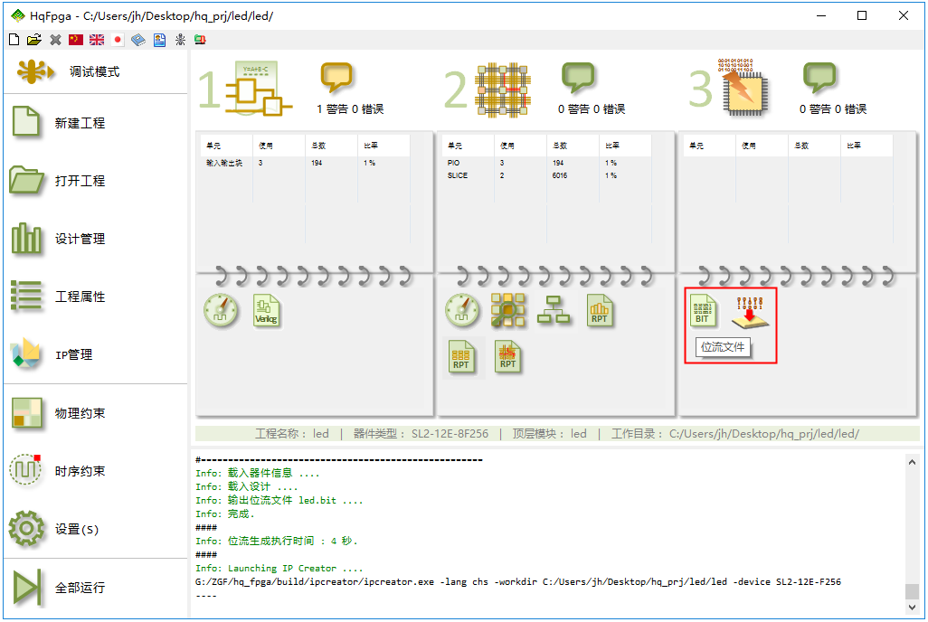Open the blue book help icon in toolbar
The image size is (928, 622).
138,40
